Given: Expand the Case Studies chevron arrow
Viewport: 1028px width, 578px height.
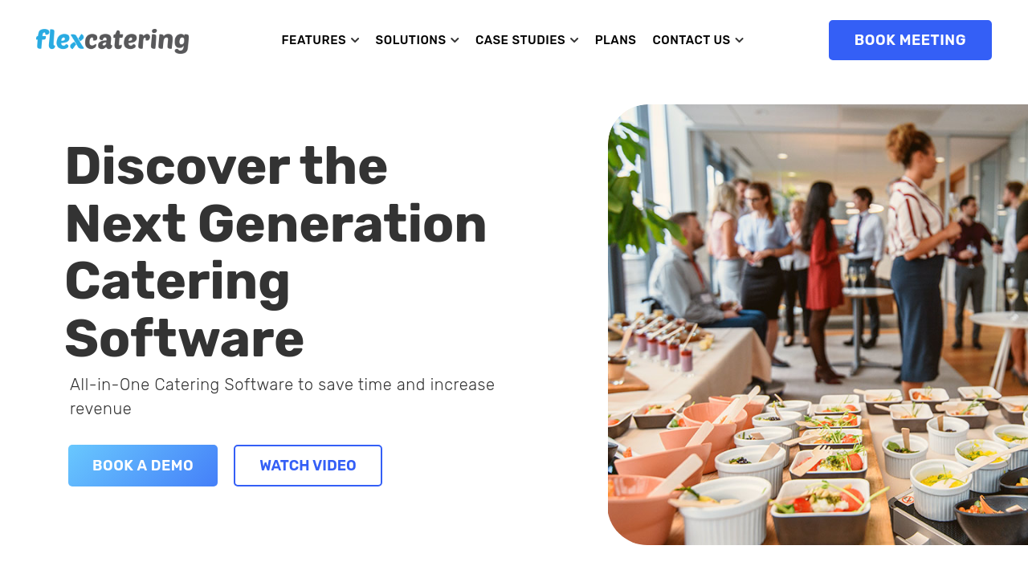Looking at the screenshot, I should click(x=574, y=40).
